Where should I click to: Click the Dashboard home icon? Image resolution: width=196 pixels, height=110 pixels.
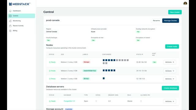10,11
